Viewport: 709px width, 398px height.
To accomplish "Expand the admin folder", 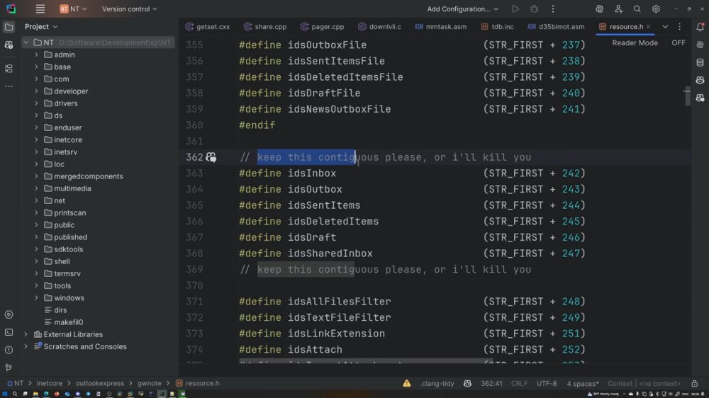I will point(36,55).
